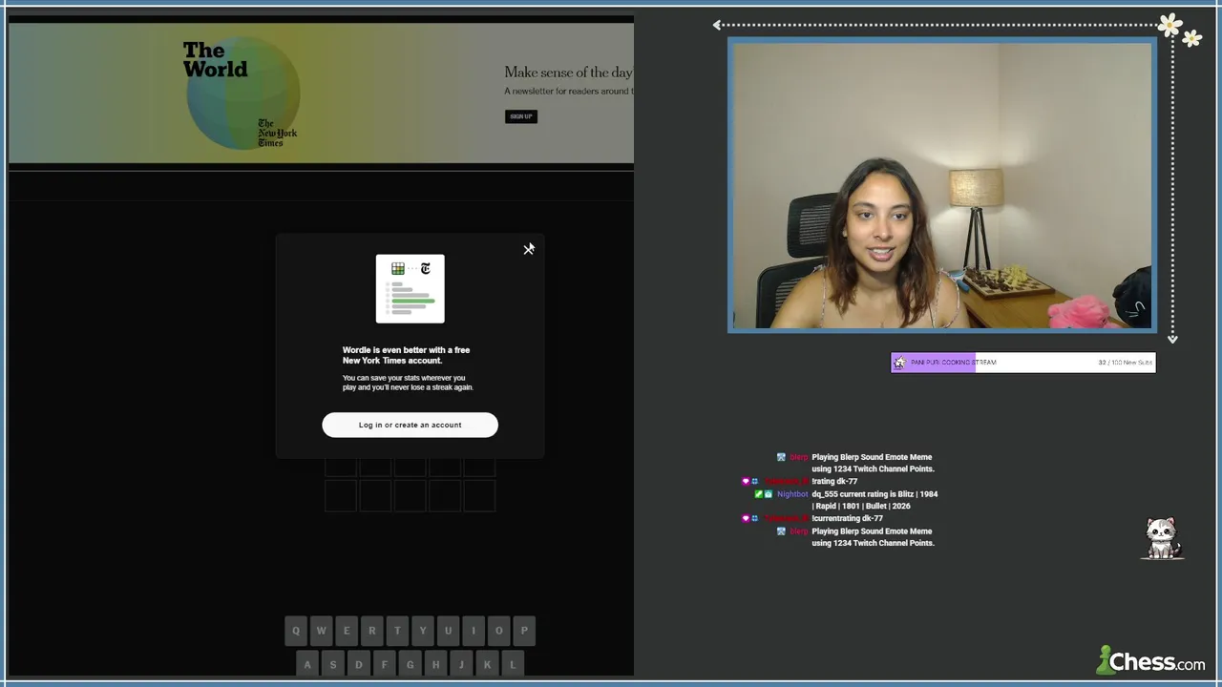Click the Pani Puri Cooking Stream sub goal bar
Screen dimensions: 1222x687
[1022, 363]
